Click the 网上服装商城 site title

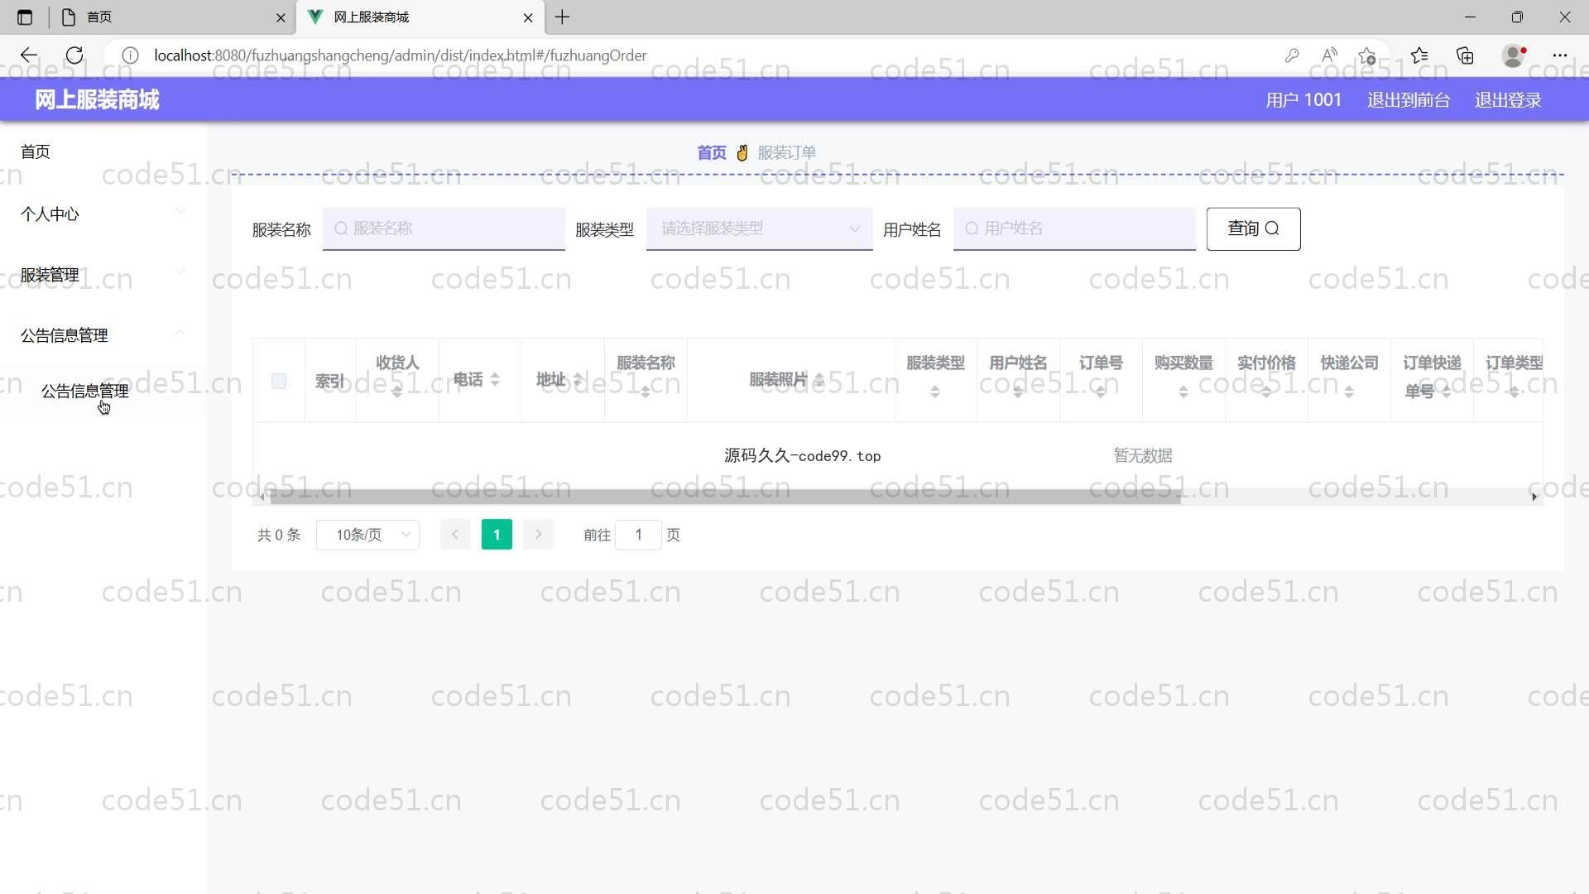point(97,100)
